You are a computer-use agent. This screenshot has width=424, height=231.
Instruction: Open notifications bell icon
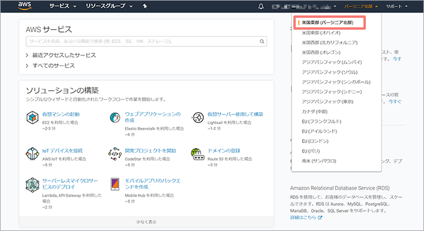click(261, 6)
